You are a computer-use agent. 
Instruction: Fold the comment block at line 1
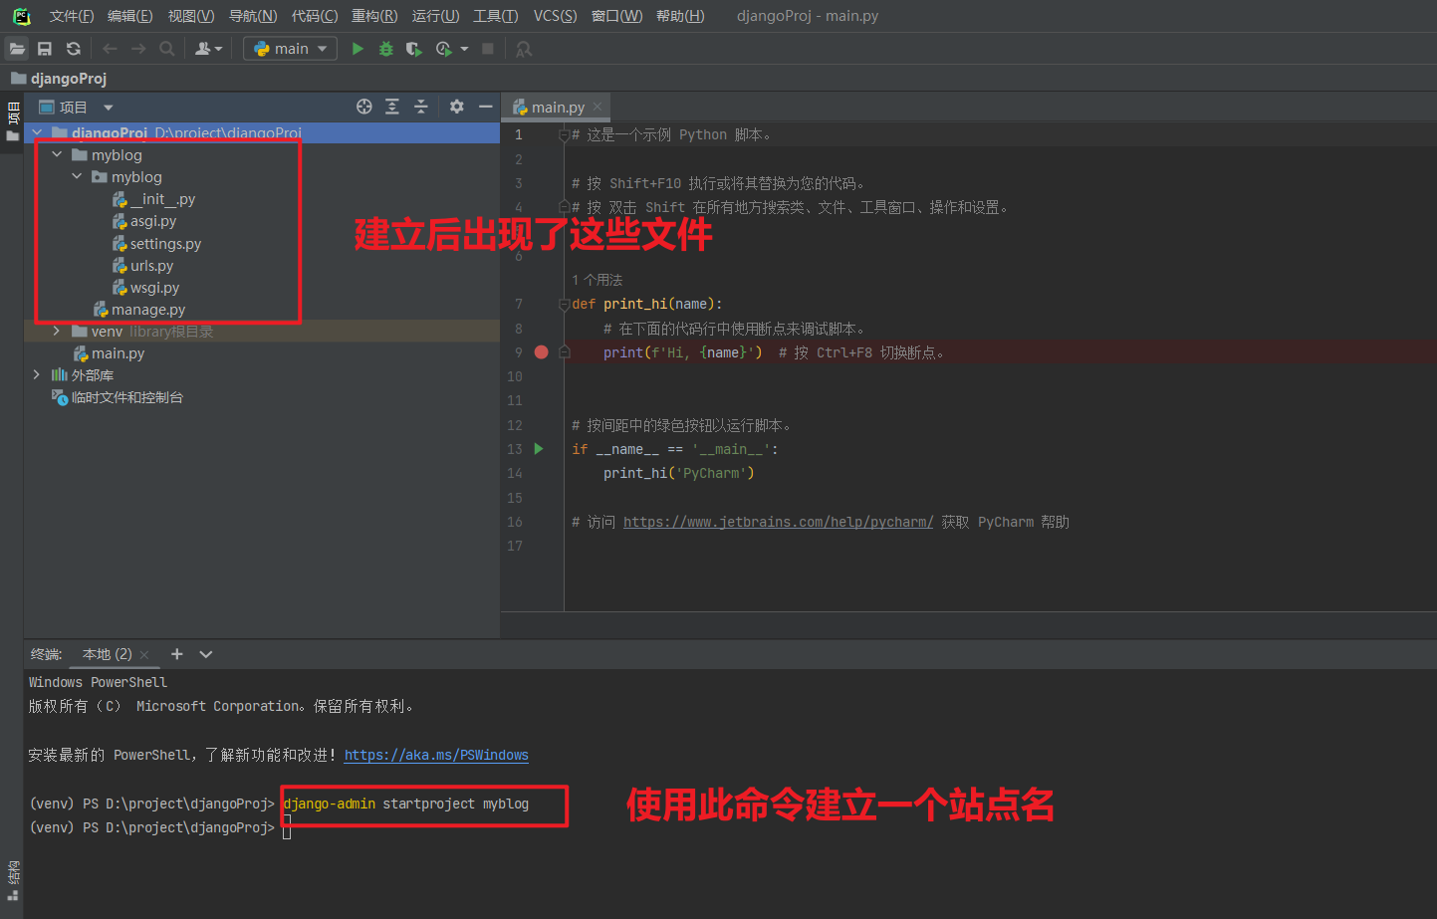pyautogui.click(x=565, y=134)
